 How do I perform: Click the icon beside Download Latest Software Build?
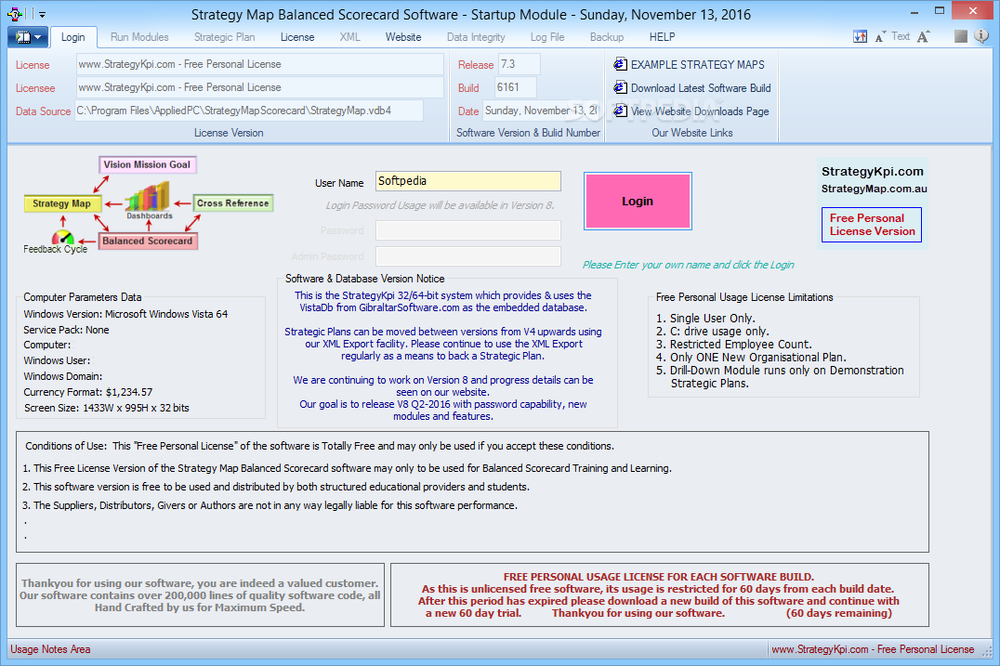tap(620, 87)
